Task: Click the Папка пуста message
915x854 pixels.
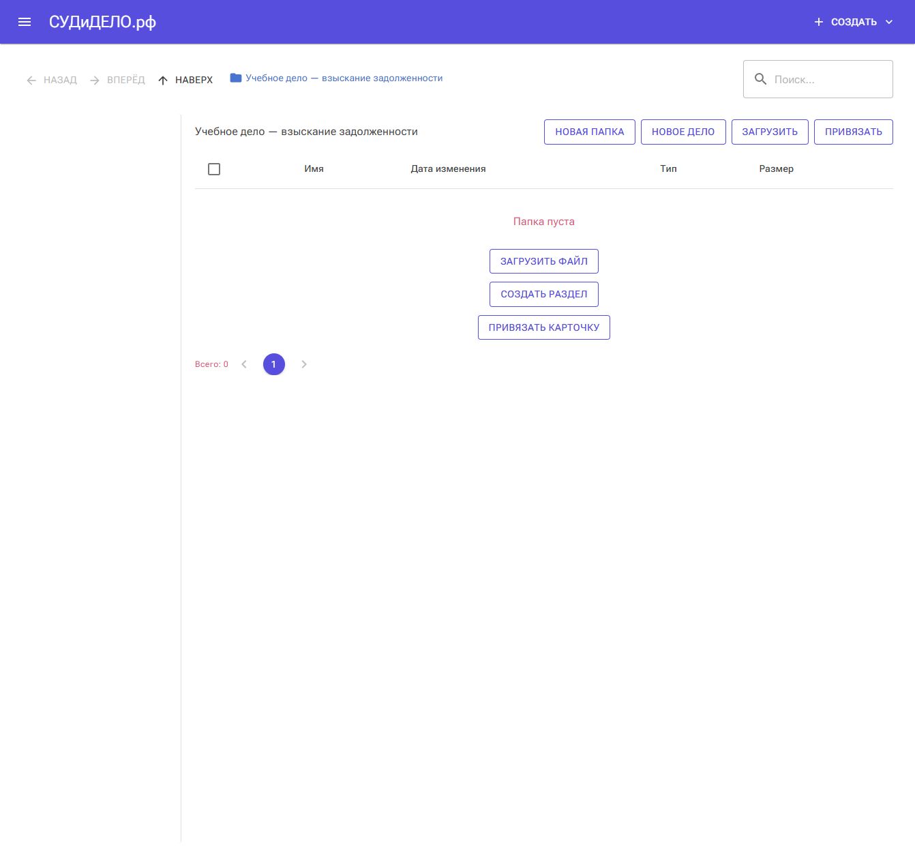Action: tap(544, 222)
